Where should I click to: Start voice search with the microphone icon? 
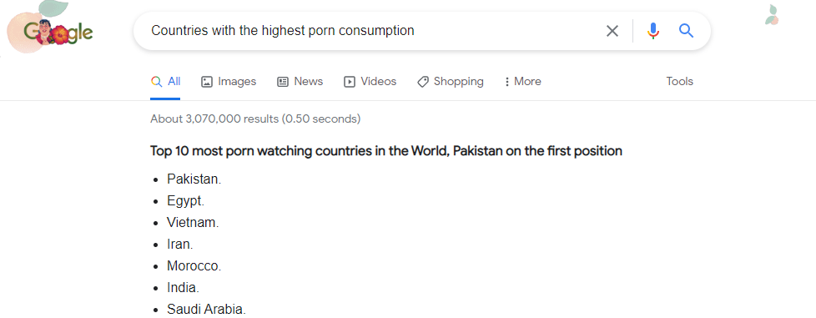653,31
